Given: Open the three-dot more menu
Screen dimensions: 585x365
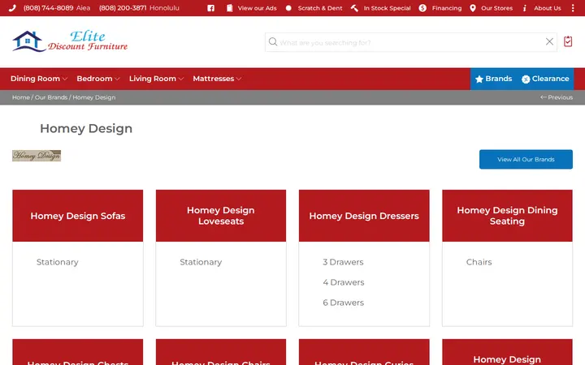Looking at the screenshot, I should 573,8.
